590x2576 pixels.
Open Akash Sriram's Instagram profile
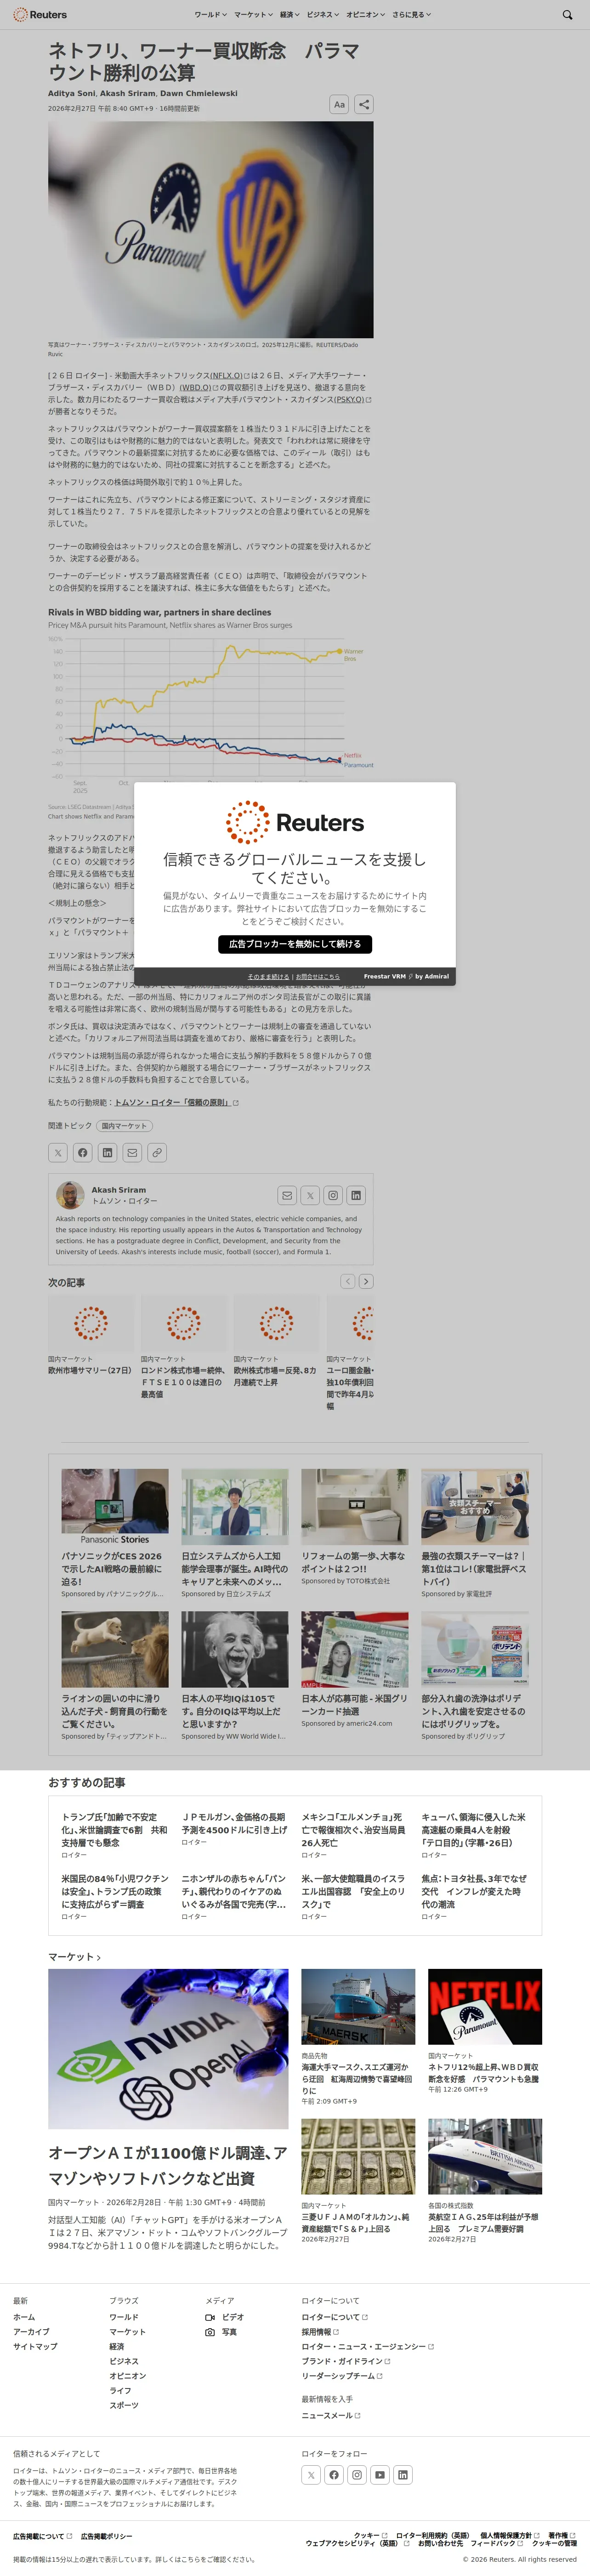(333, 1195)
